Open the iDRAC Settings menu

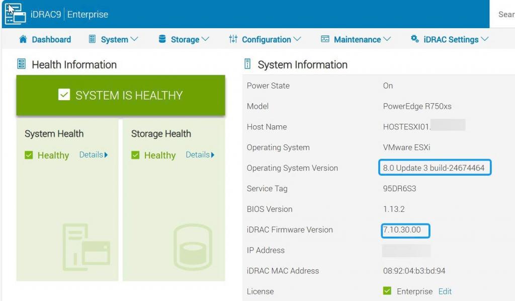(x=449, y=39)
